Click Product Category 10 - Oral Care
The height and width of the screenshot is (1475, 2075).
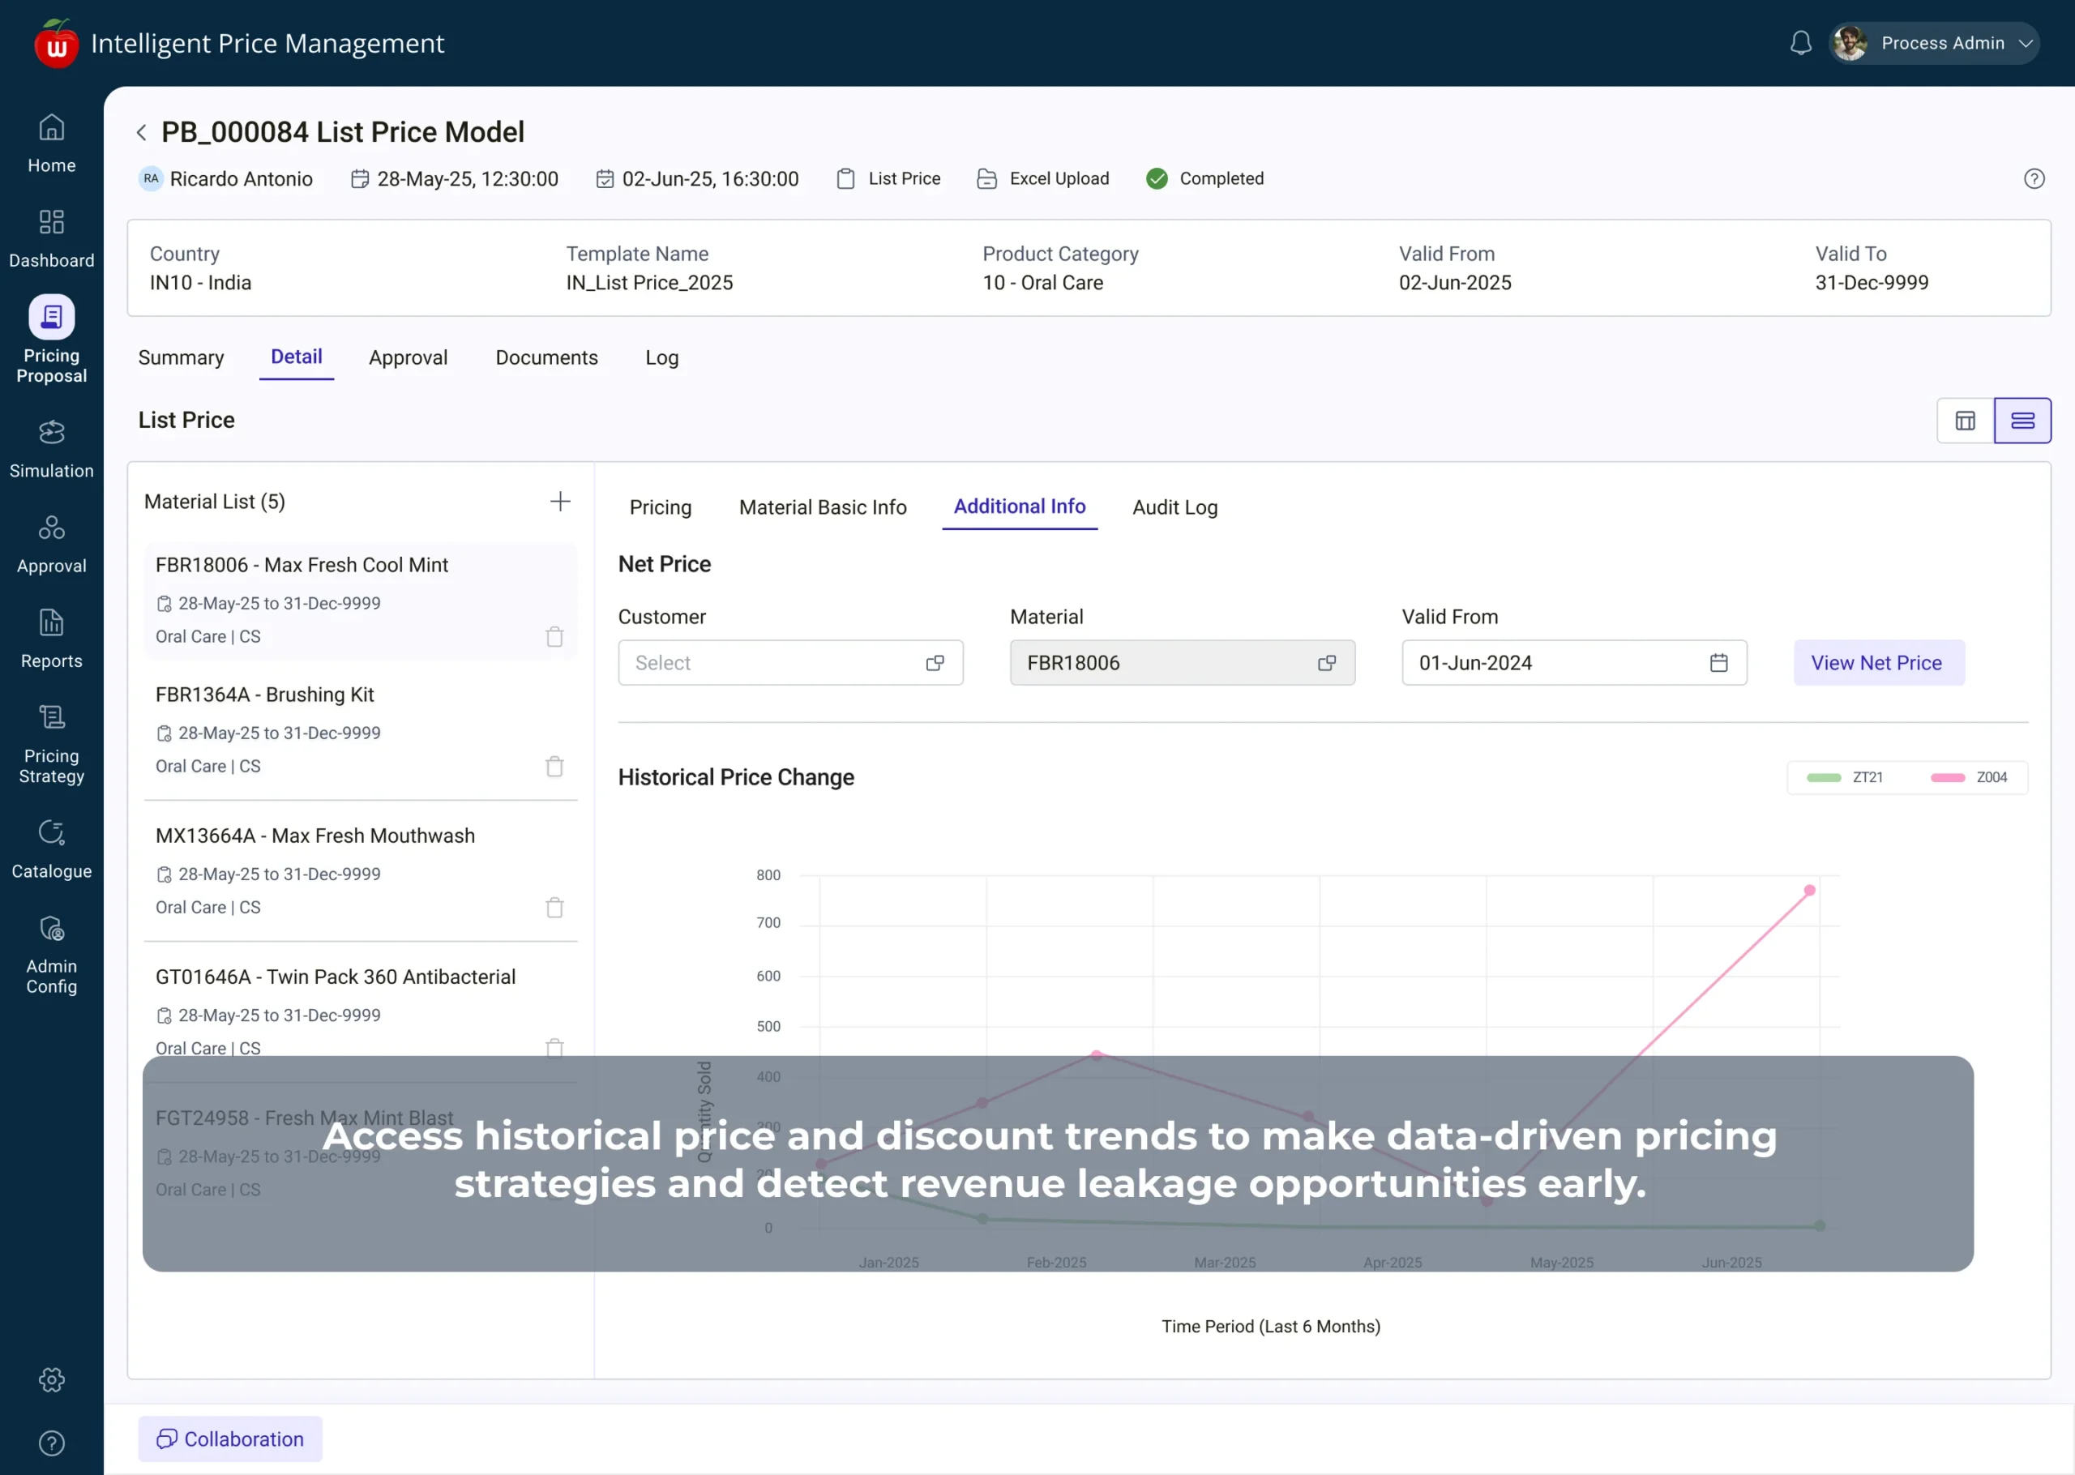(1042, 283)
